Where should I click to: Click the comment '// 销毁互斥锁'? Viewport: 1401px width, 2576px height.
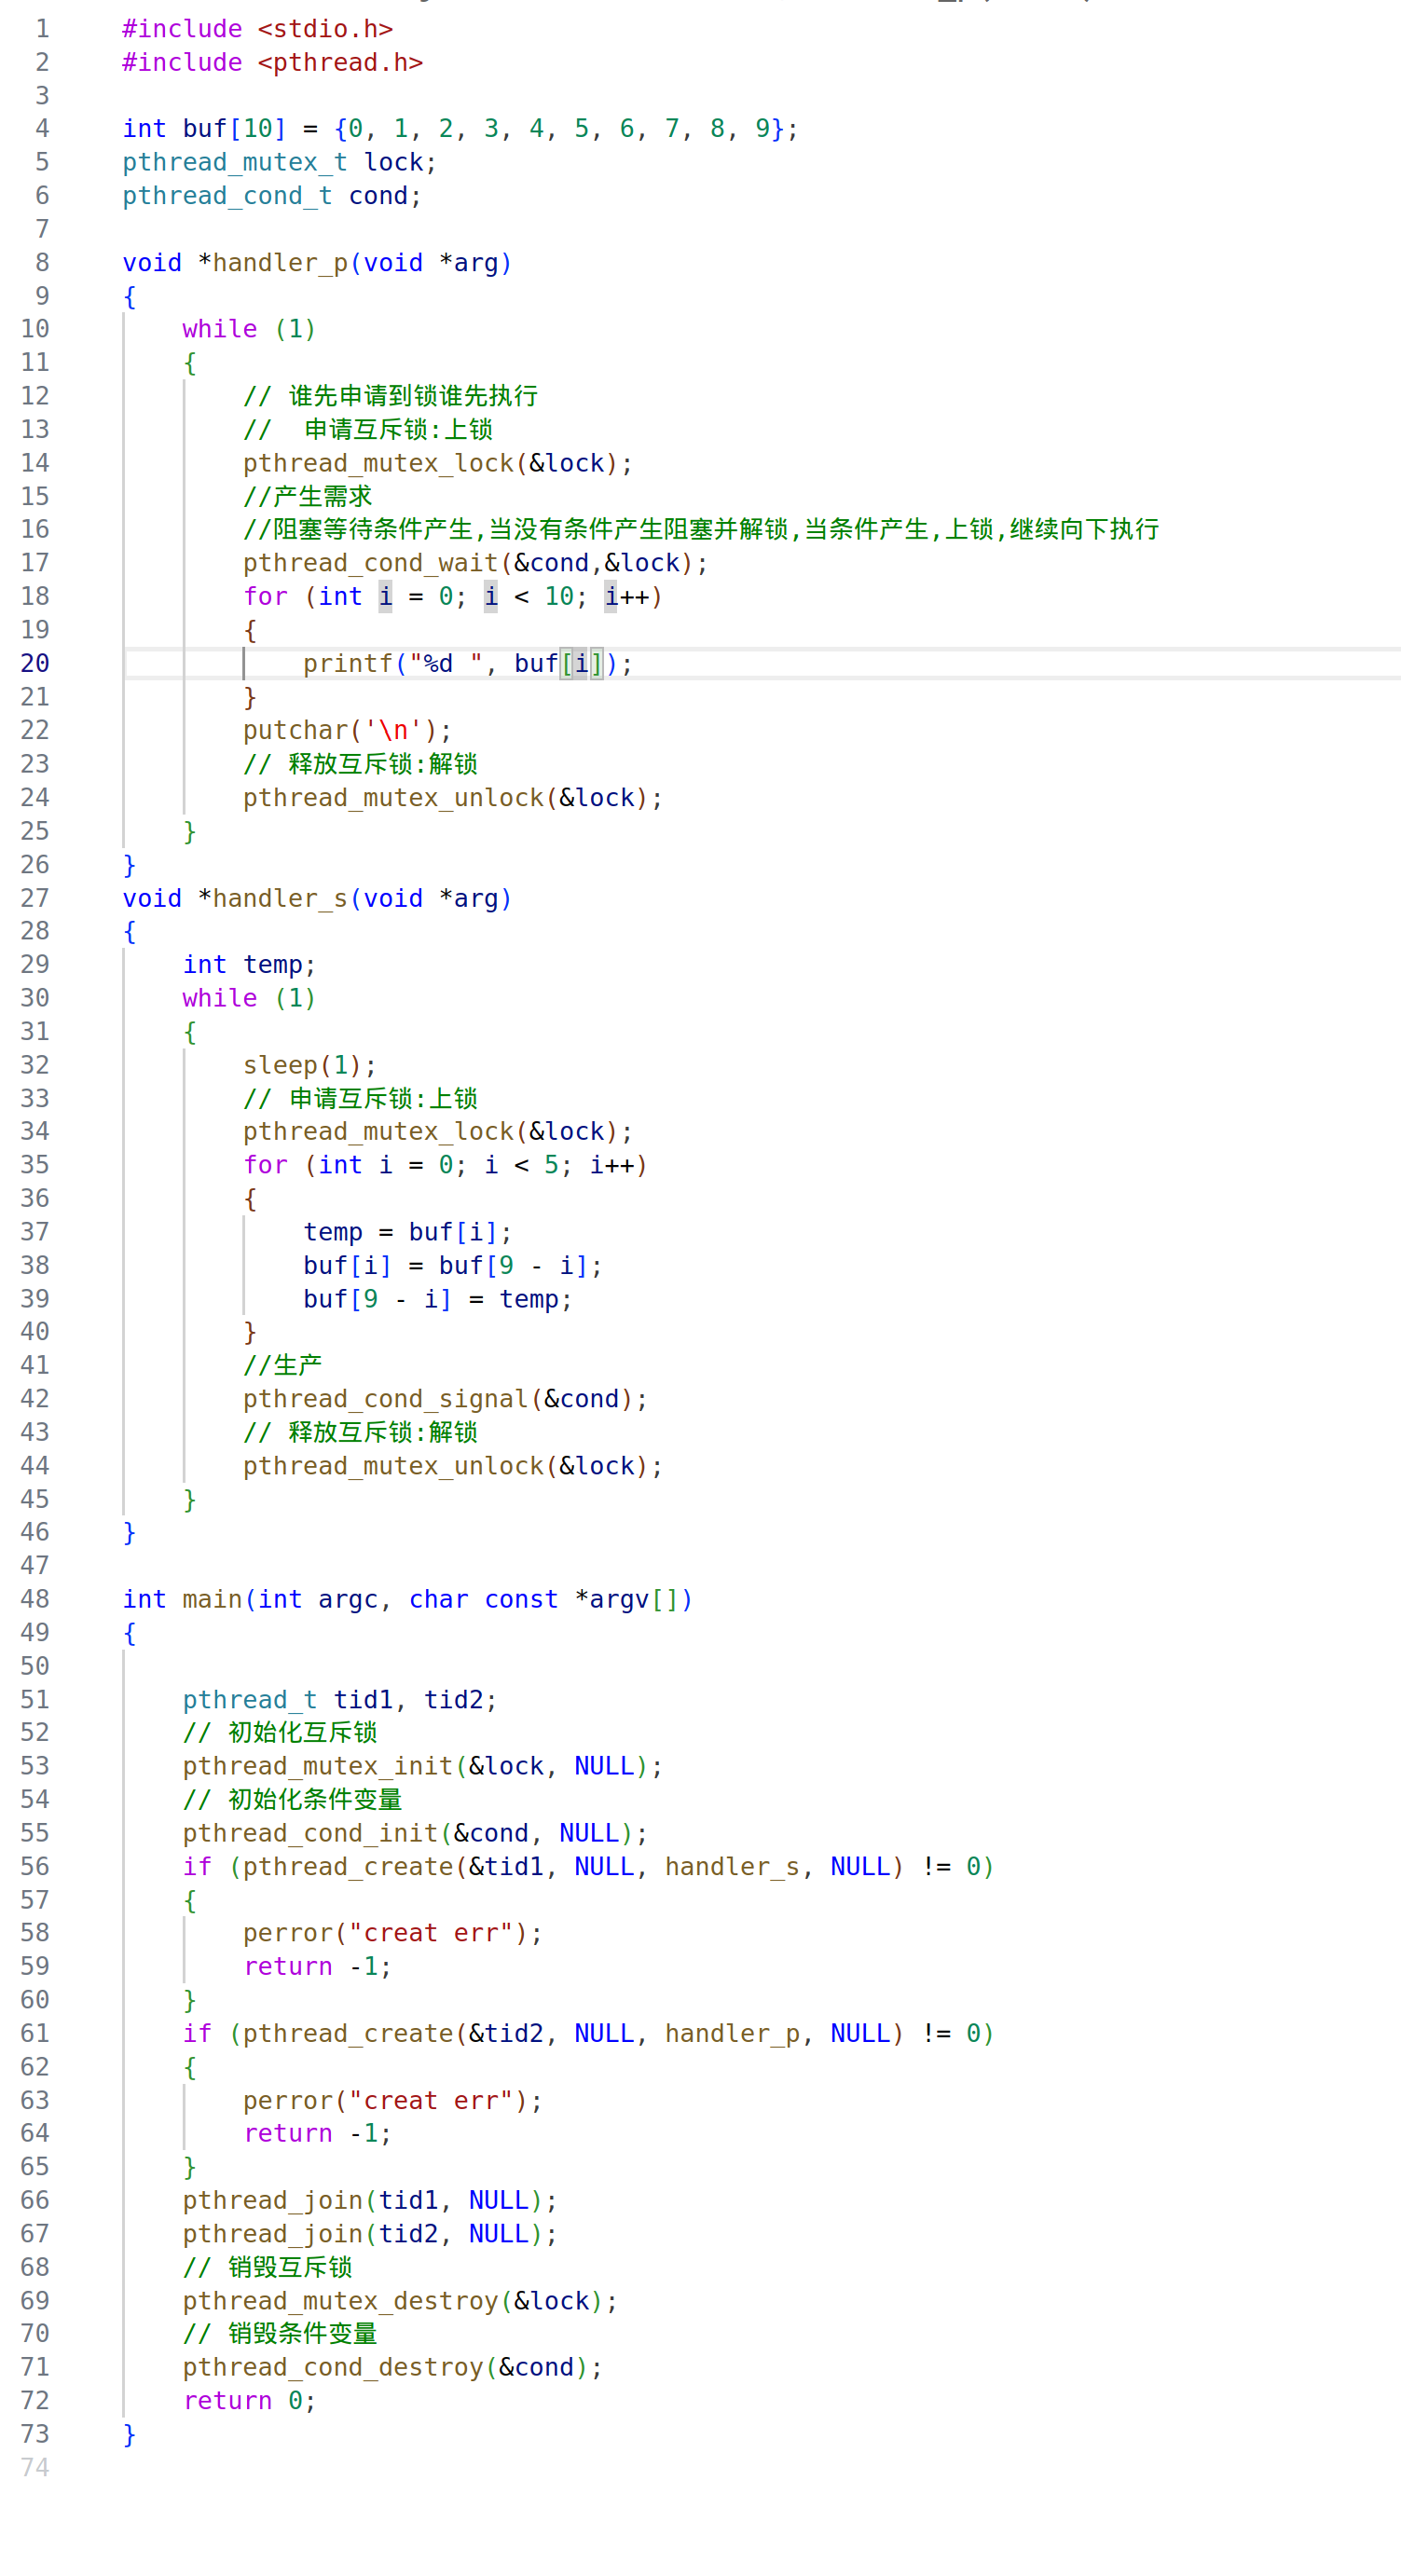[268, 2267]
